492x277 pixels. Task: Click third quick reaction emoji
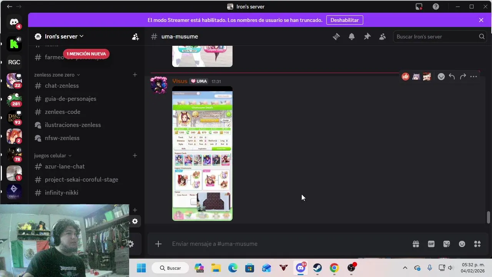click(427, 77)
